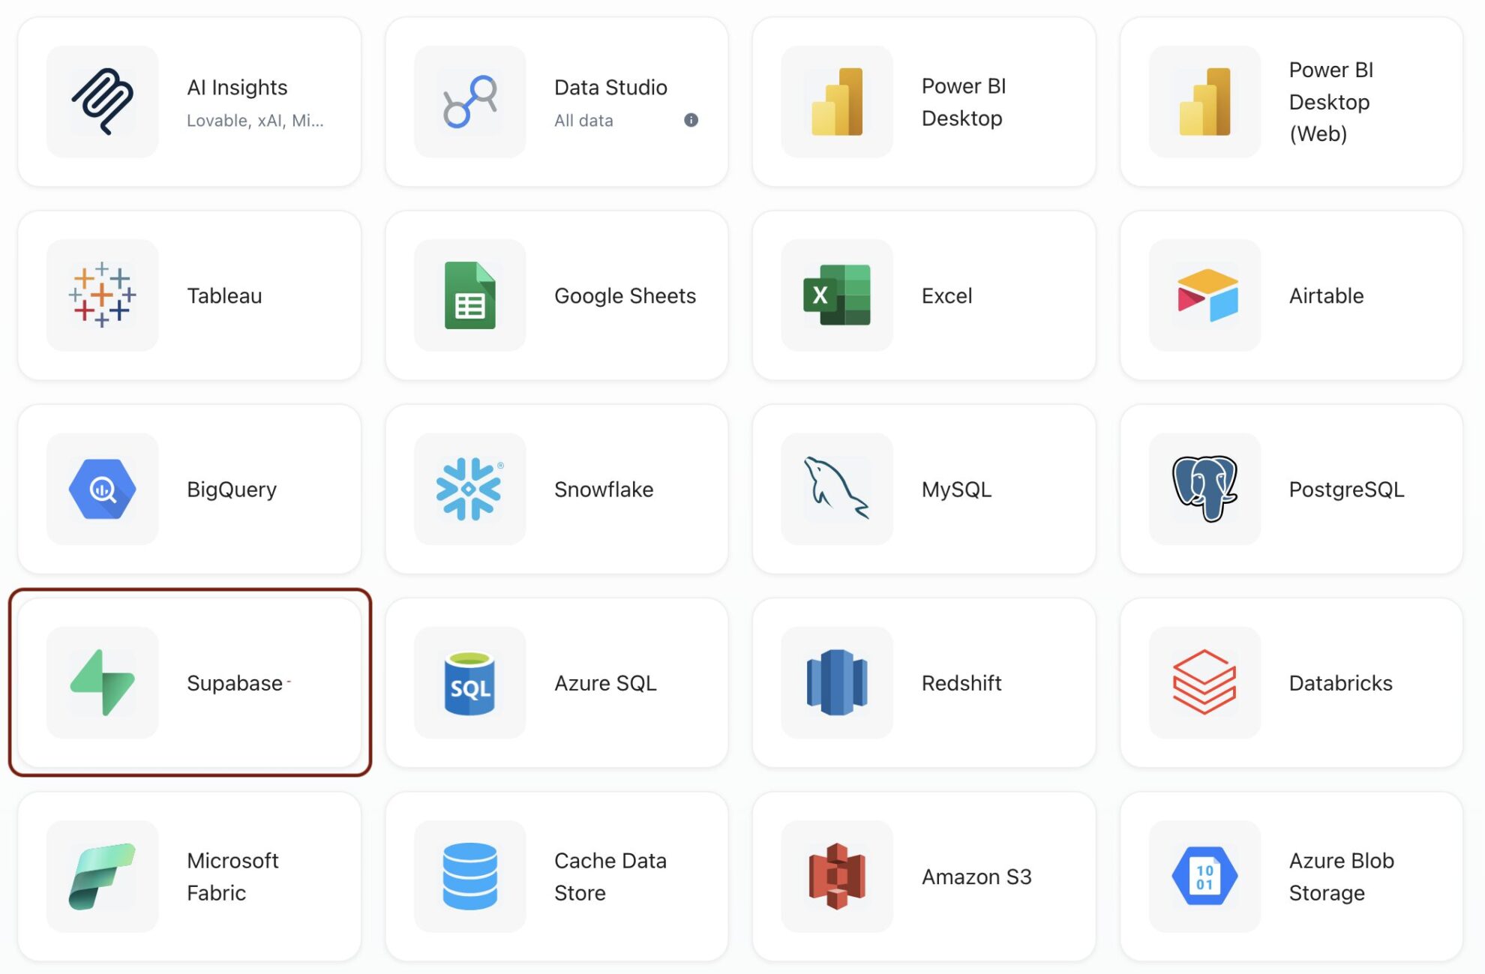Click the Redshift logo icon

[837, 683]
